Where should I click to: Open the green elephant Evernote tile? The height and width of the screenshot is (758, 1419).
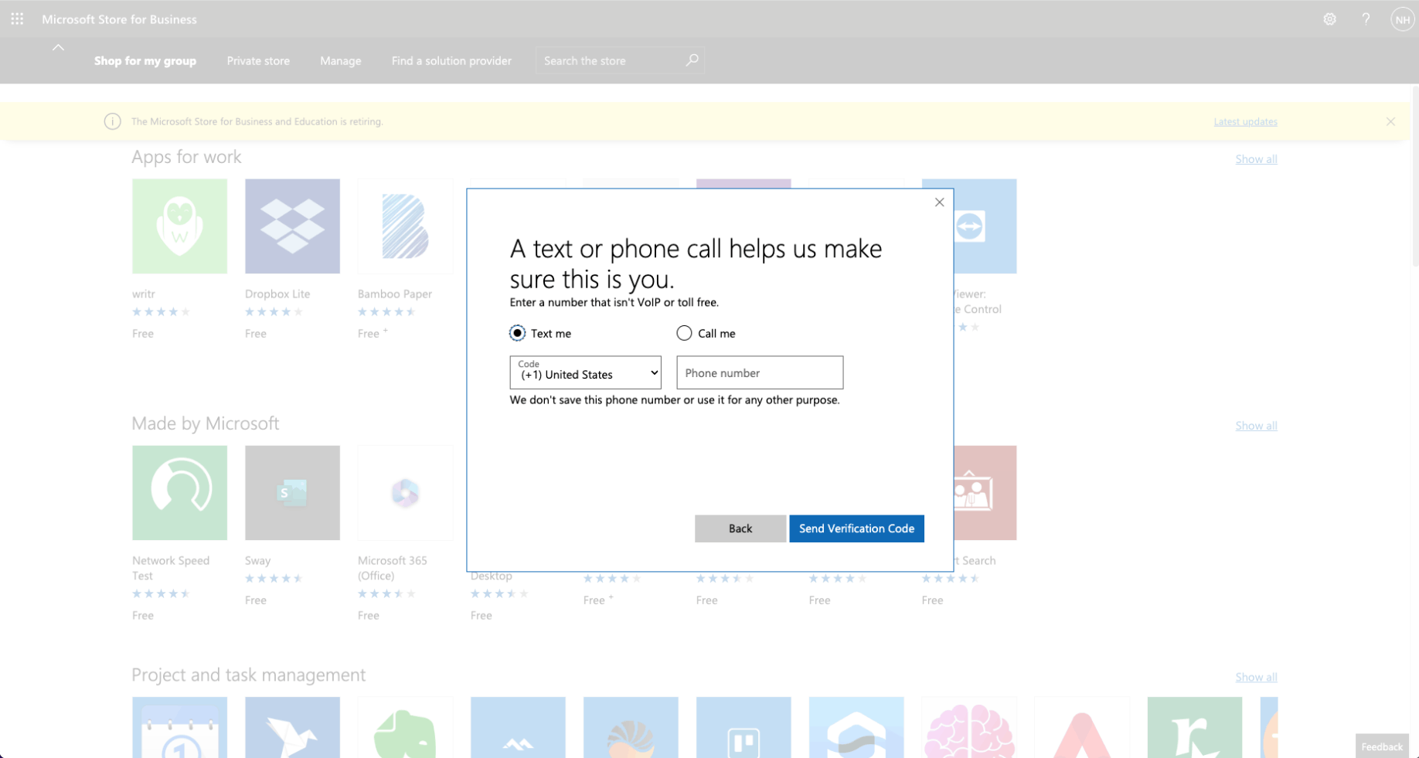[x=405, y=727]
